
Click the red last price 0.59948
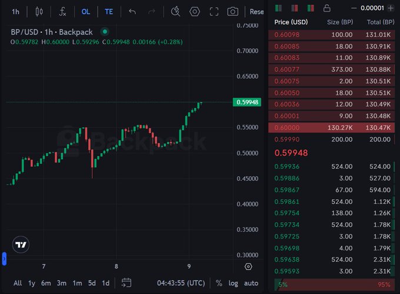coord(291,153)
